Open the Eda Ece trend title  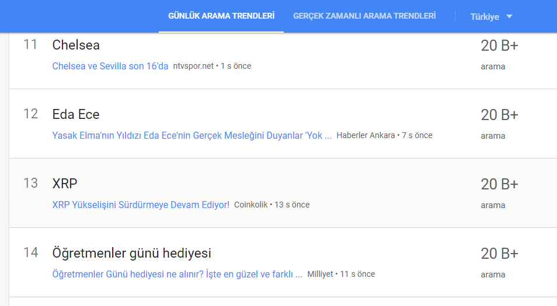pyautogui.click(x=76, y=114)
